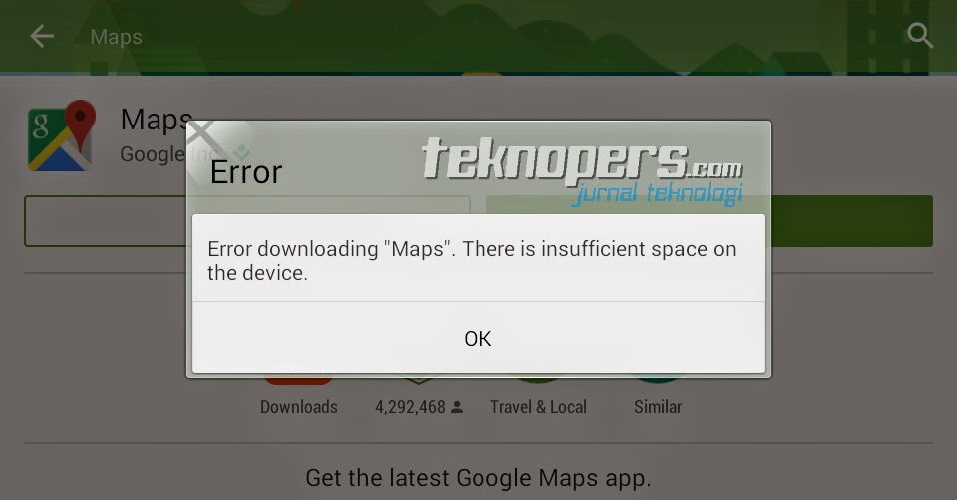Tap the orange Downloads badge
Image resolution: width=957 pixels, height=500 pixels.
298,379
